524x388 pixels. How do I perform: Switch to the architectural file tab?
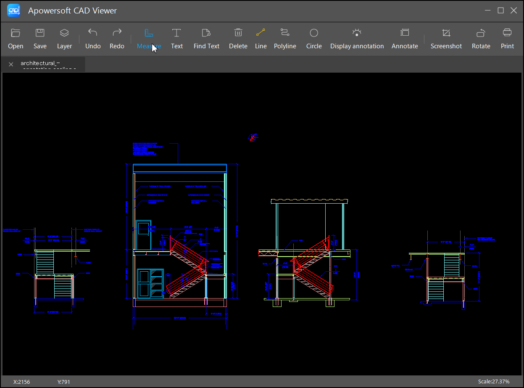[x=48, y=64]
